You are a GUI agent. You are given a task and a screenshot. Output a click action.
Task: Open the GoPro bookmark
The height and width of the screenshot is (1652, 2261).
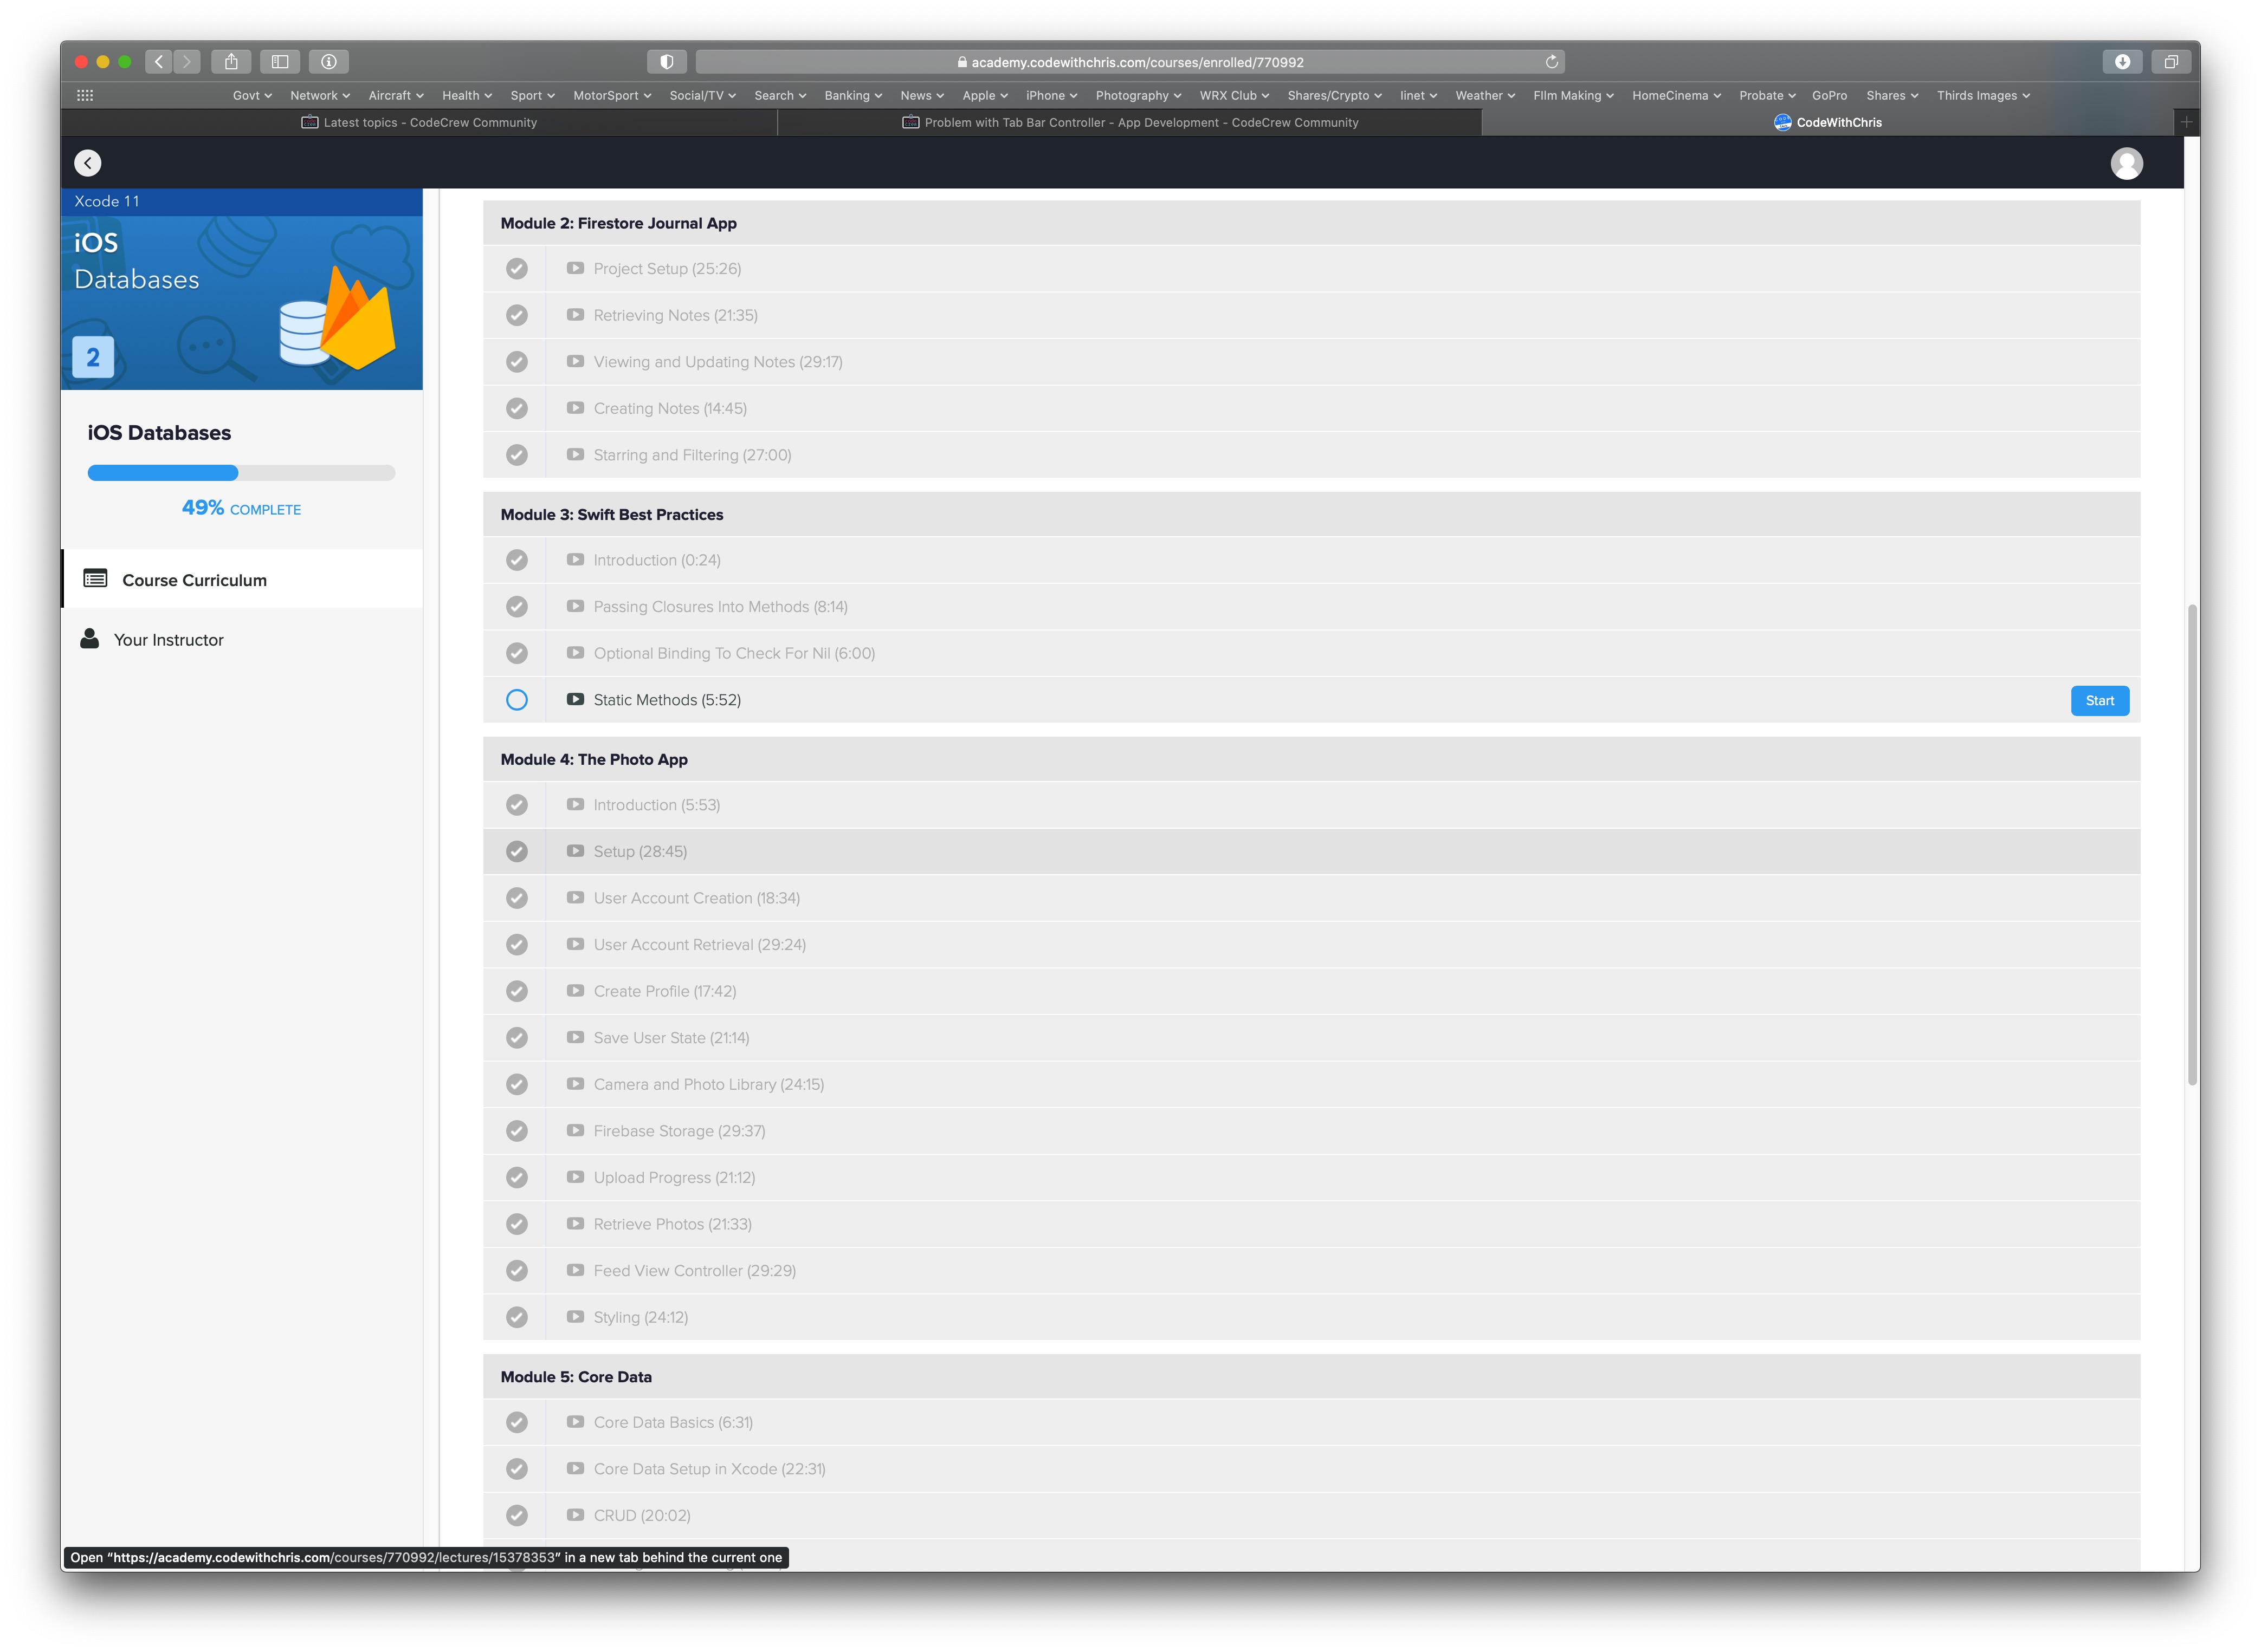click(x=1829, y=95)
